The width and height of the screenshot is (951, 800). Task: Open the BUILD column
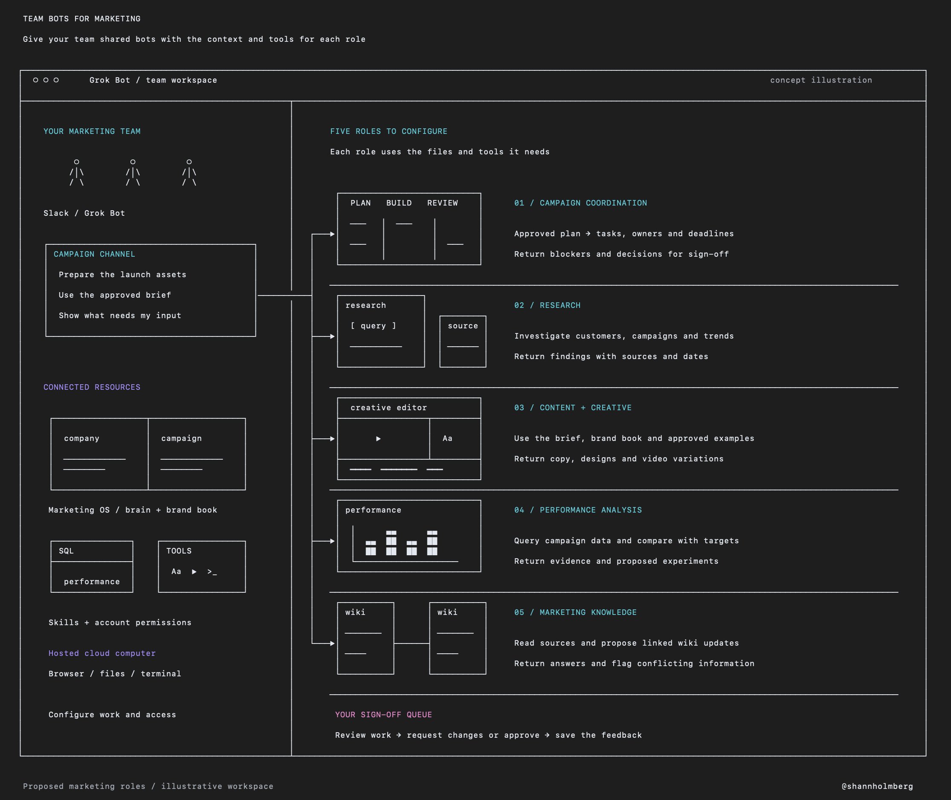click(x=399, y=203)
